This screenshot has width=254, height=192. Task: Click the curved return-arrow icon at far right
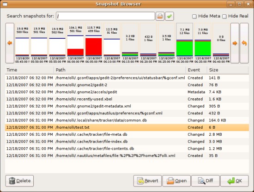click(x=244, y=43)
